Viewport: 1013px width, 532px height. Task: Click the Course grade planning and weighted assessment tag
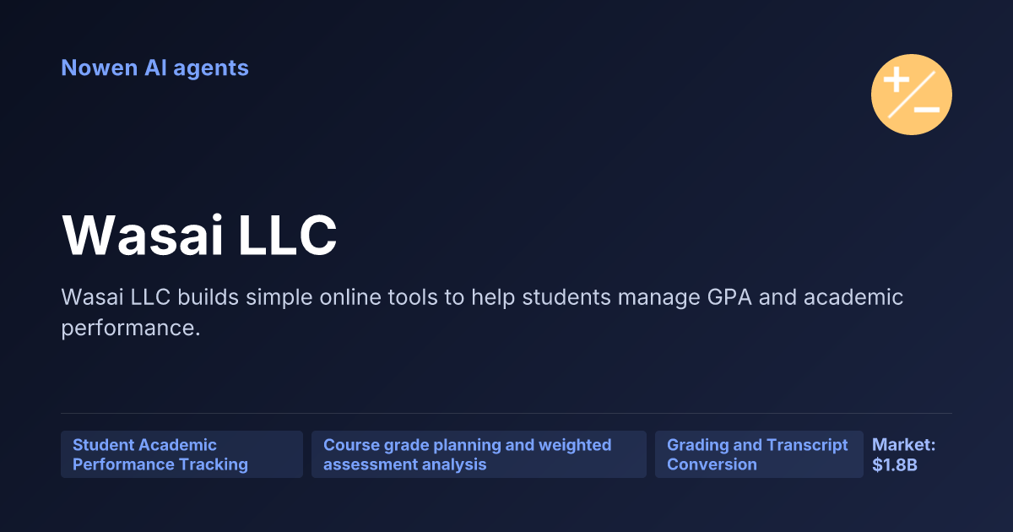point(479,454)
